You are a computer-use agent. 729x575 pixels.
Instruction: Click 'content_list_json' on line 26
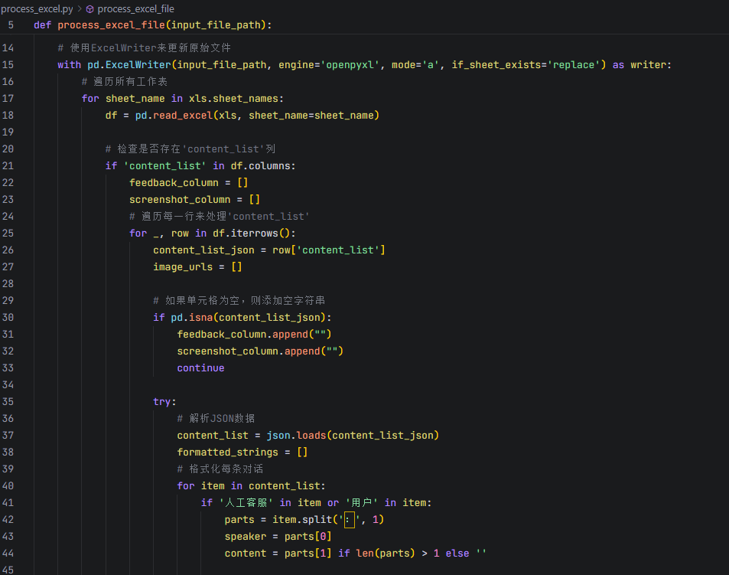[203, 250]
